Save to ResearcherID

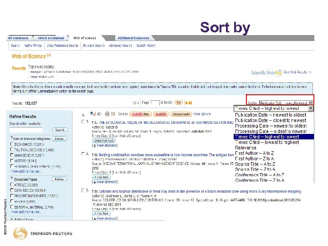[x=181, y=114]
